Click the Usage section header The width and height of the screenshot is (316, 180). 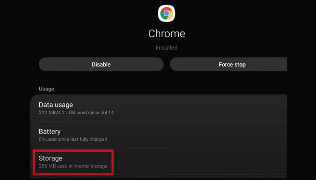(x=46, y=89)
